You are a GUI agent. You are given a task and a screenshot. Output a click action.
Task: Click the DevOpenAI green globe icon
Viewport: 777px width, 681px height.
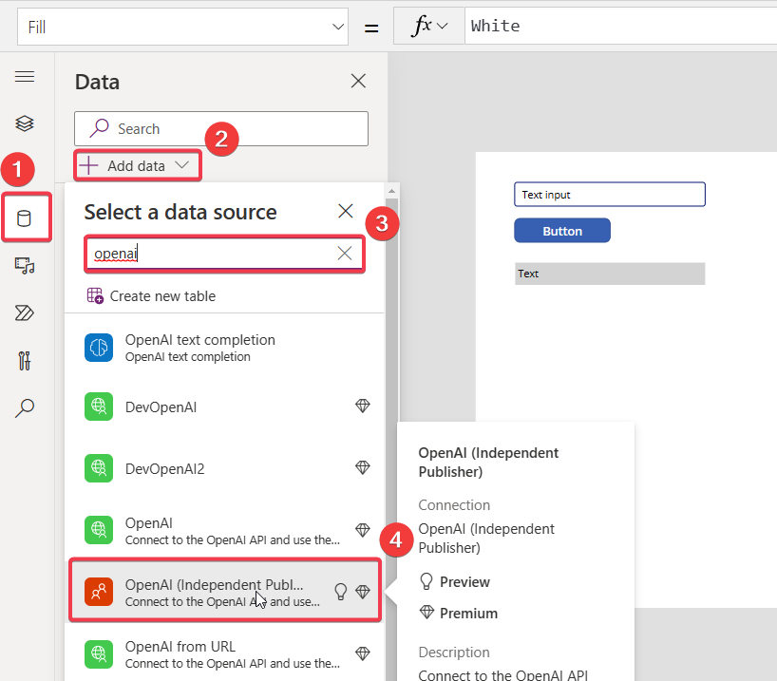(99, 407)
